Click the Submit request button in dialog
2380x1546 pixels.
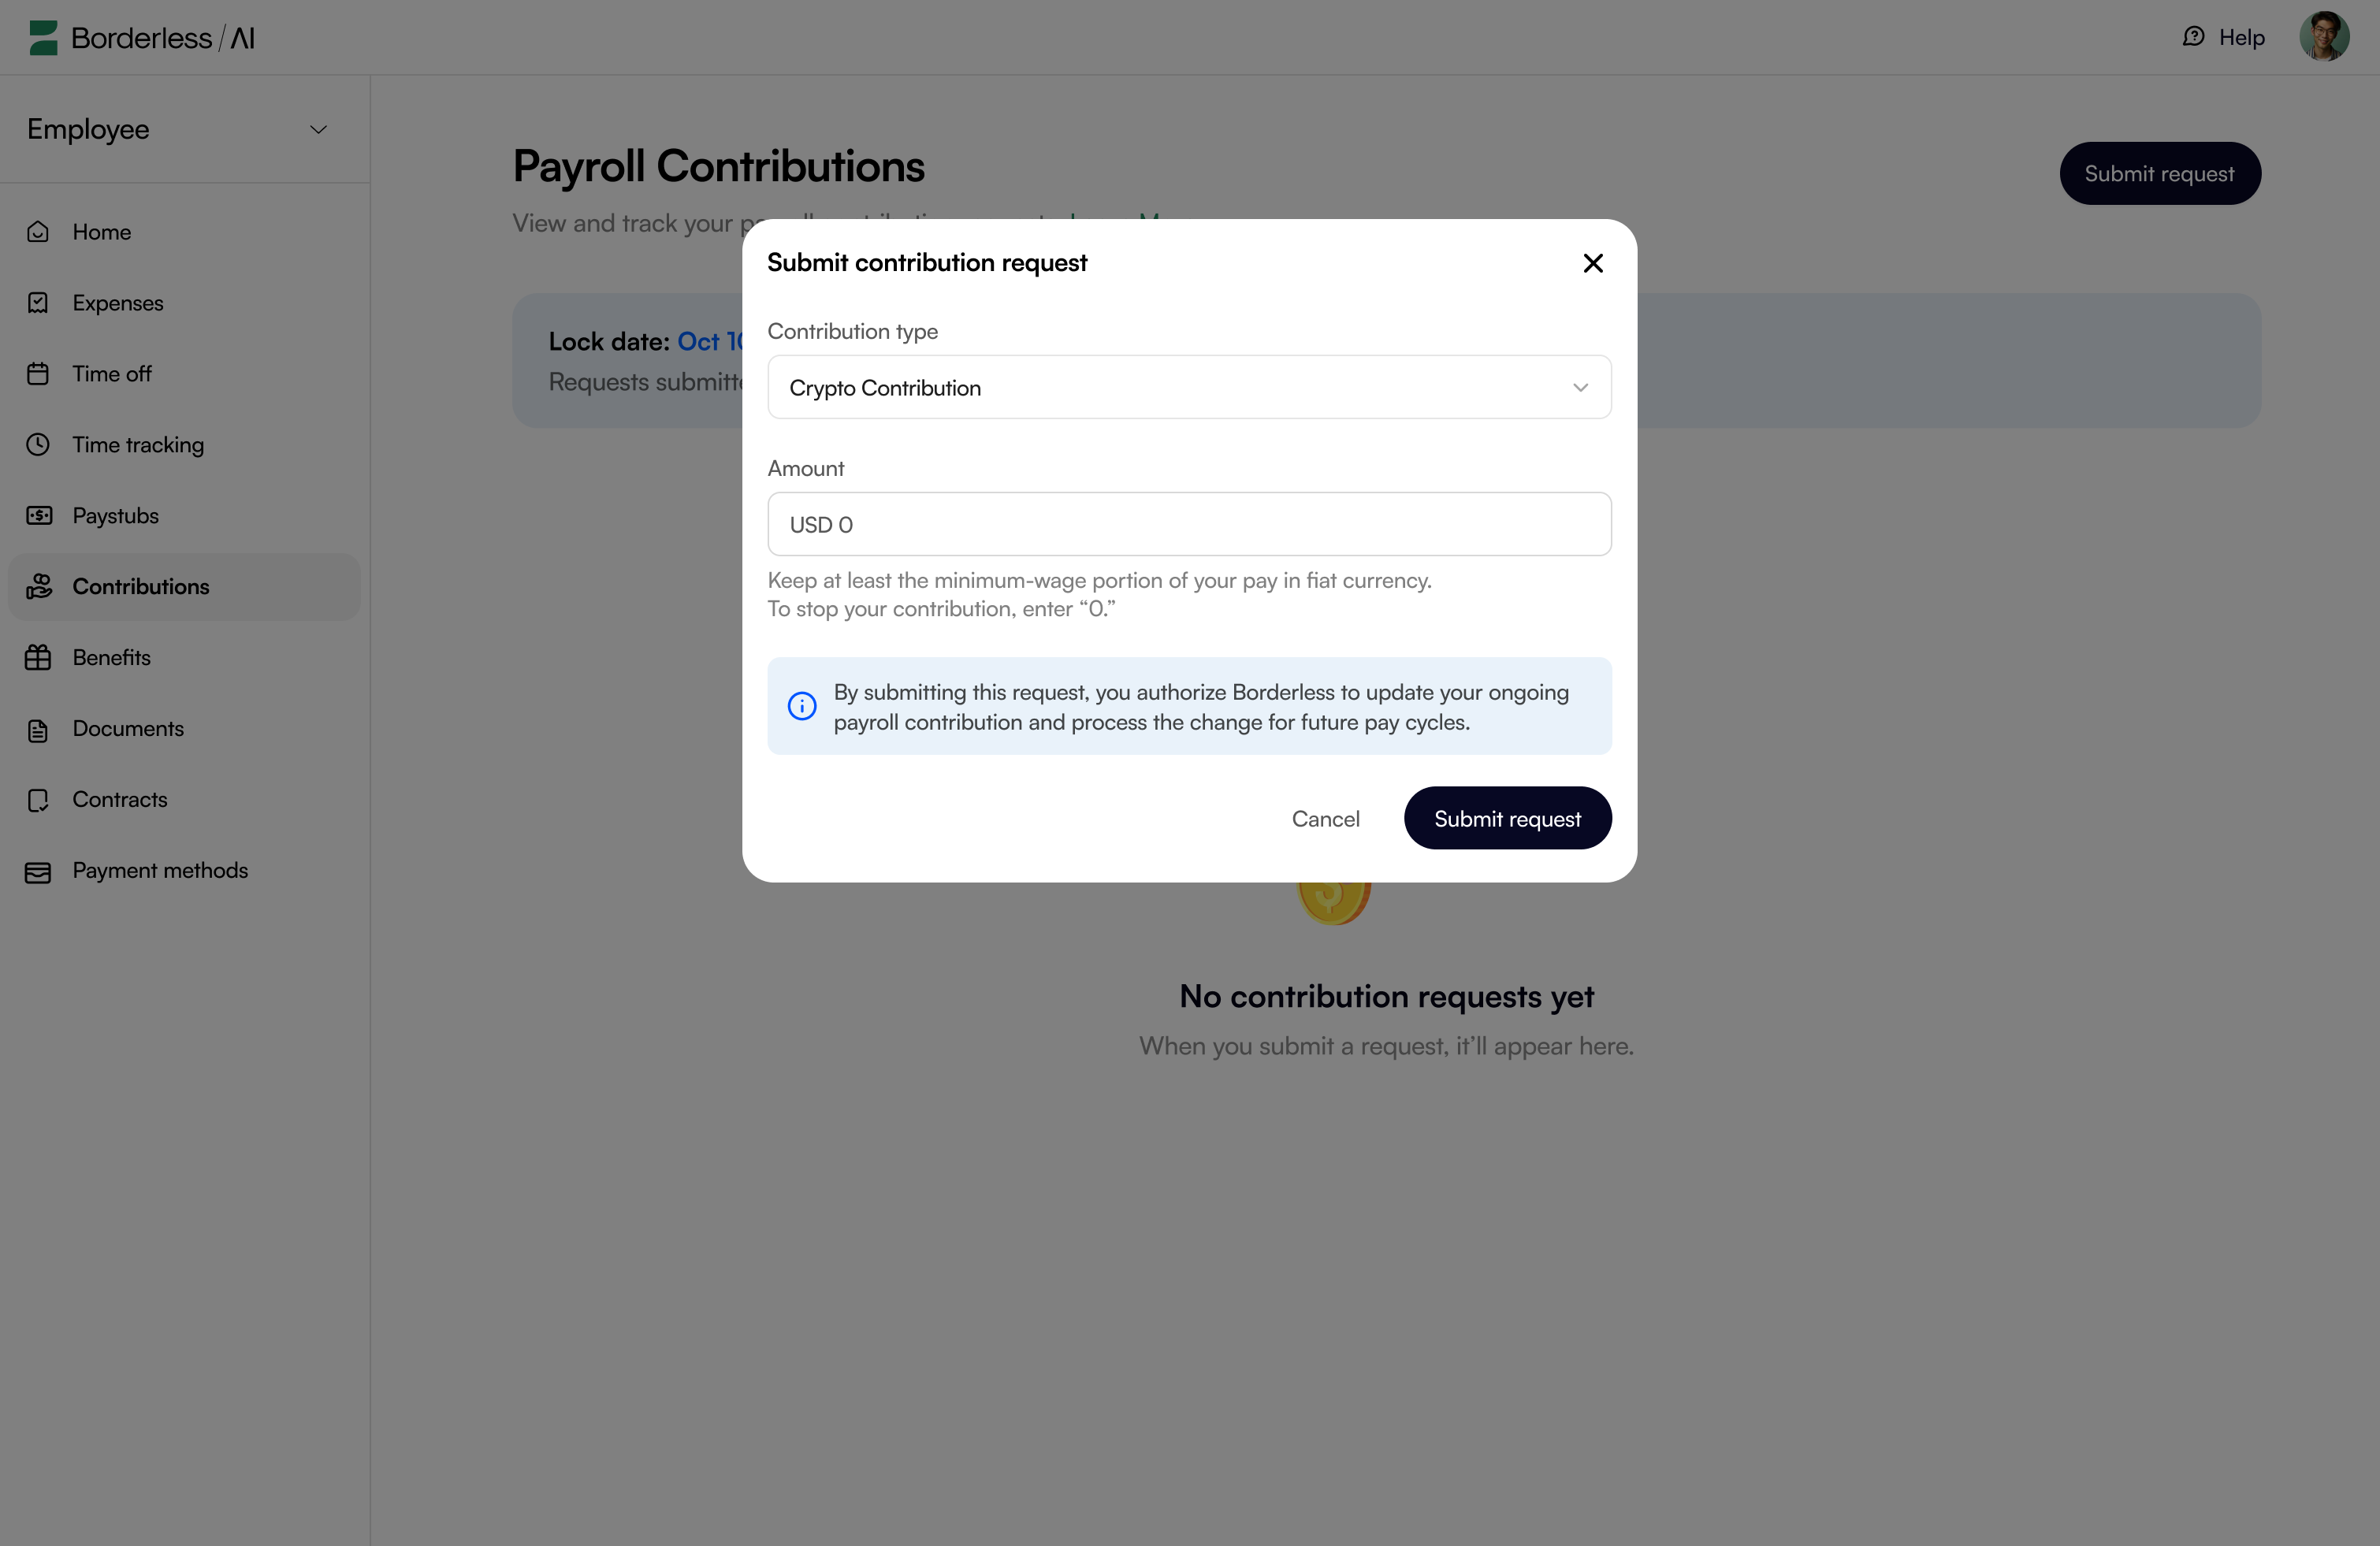(1507, 817)
